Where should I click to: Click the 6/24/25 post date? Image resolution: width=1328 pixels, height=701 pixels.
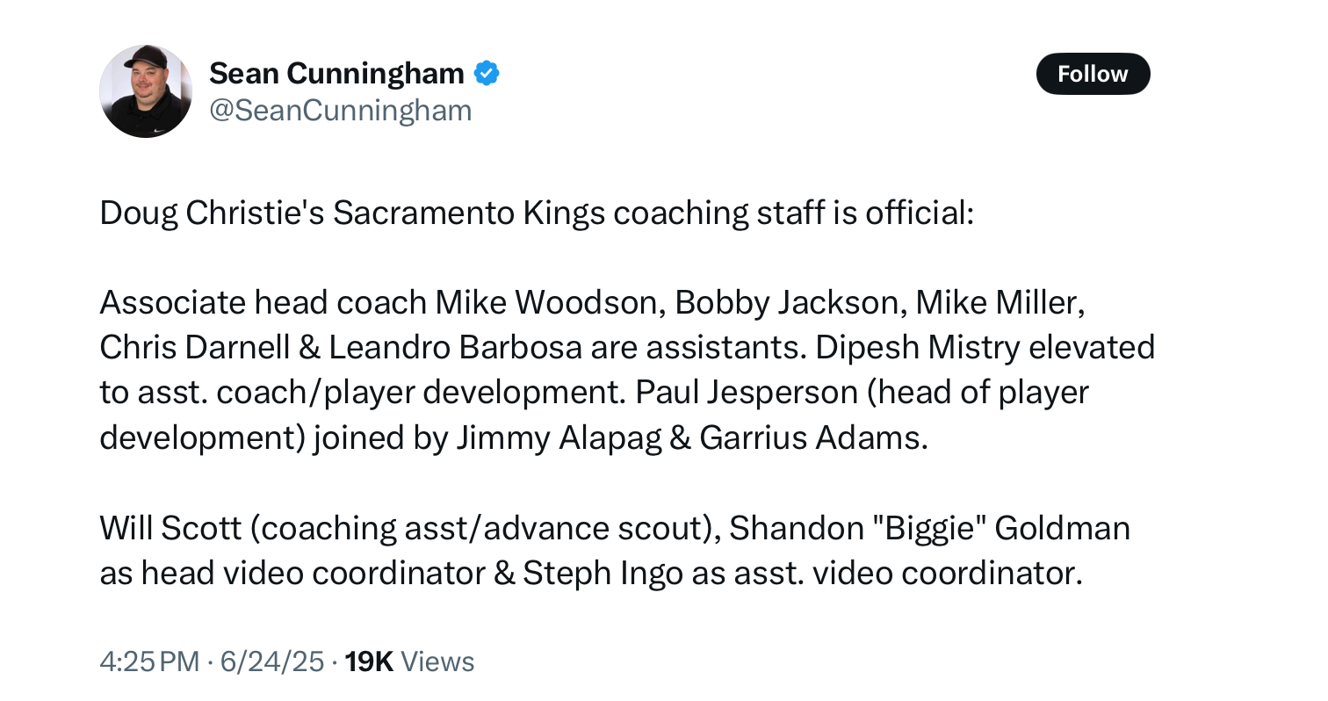(272, 661)
